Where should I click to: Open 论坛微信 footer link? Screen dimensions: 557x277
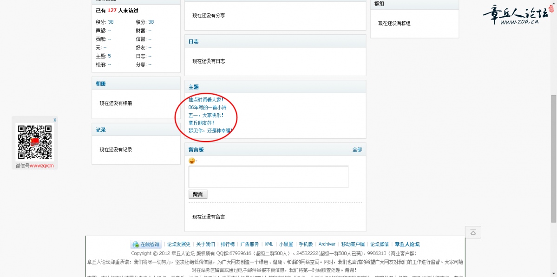[380, 245]
